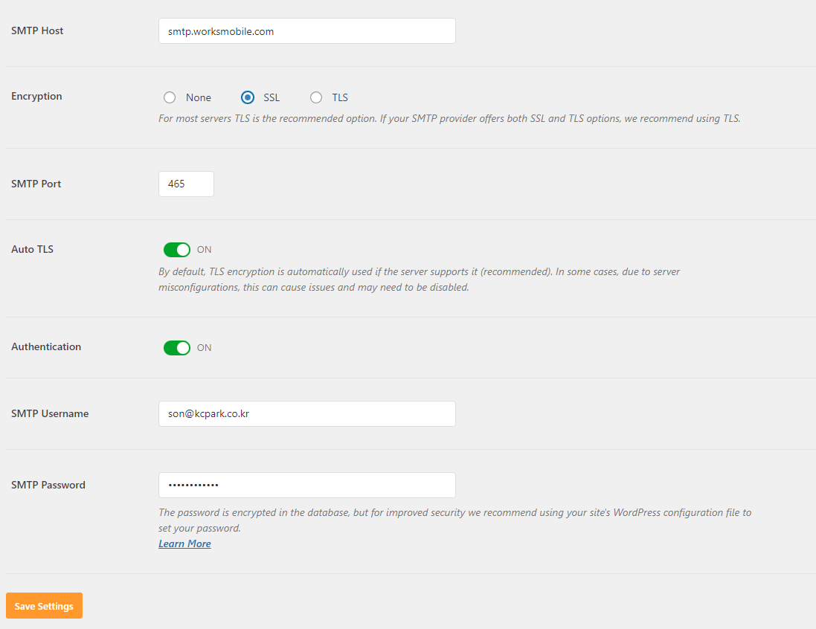Click the ON text beside Authentication

pos(204,347)
